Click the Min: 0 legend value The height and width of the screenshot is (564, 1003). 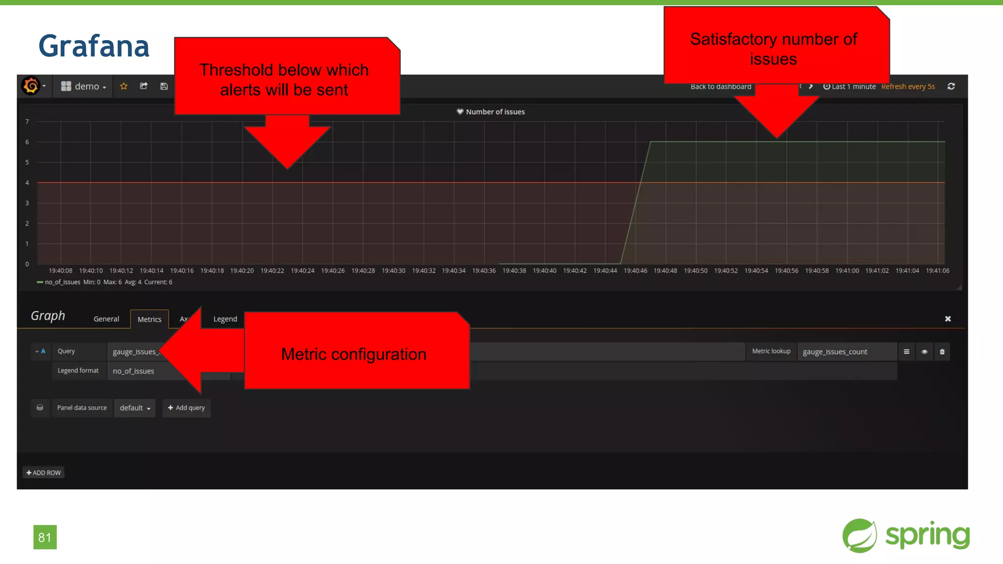click(92, 282)
